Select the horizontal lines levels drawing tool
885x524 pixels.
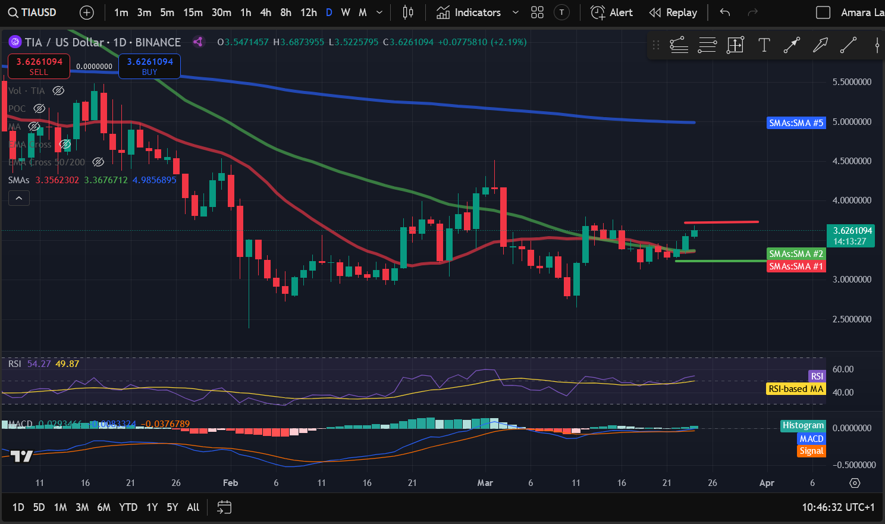pyautogui.click(x=707, y=45)
